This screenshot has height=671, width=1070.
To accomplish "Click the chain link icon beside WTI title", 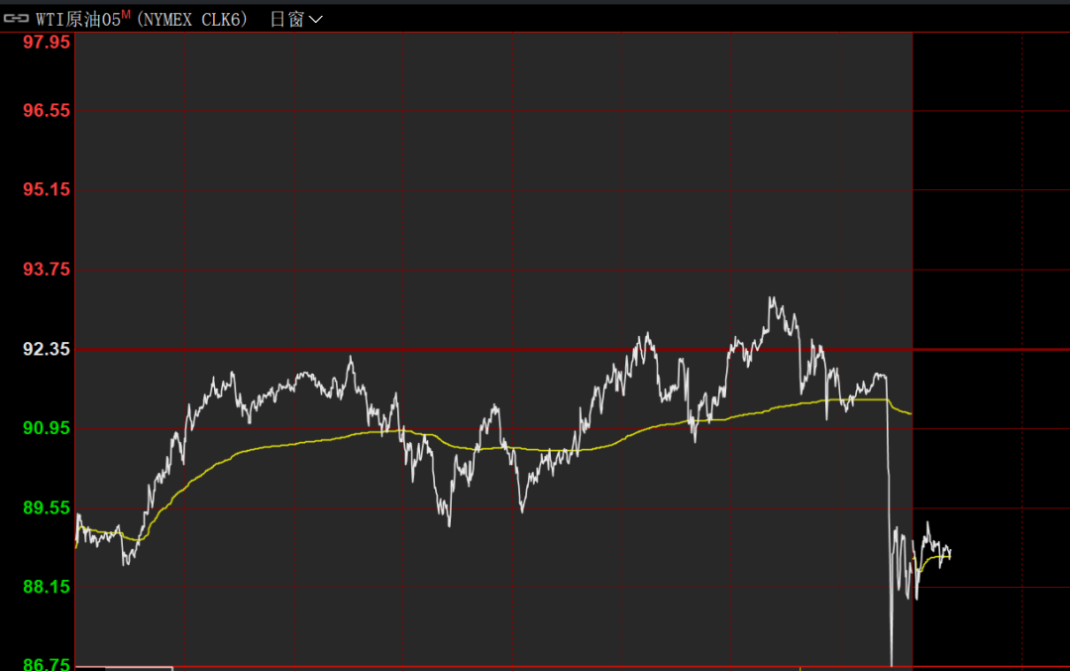I will click(x=17, y=19).
